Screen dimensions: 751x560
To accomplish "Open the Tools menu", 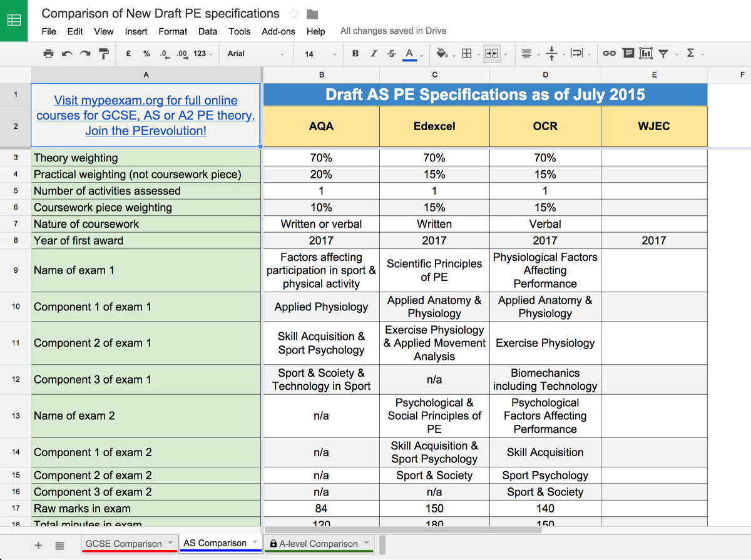I will click(240, 31).
